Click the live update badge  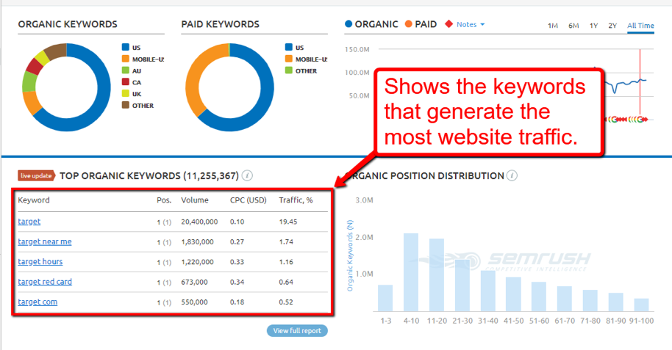pyautogui.click(x=37, y=175)
